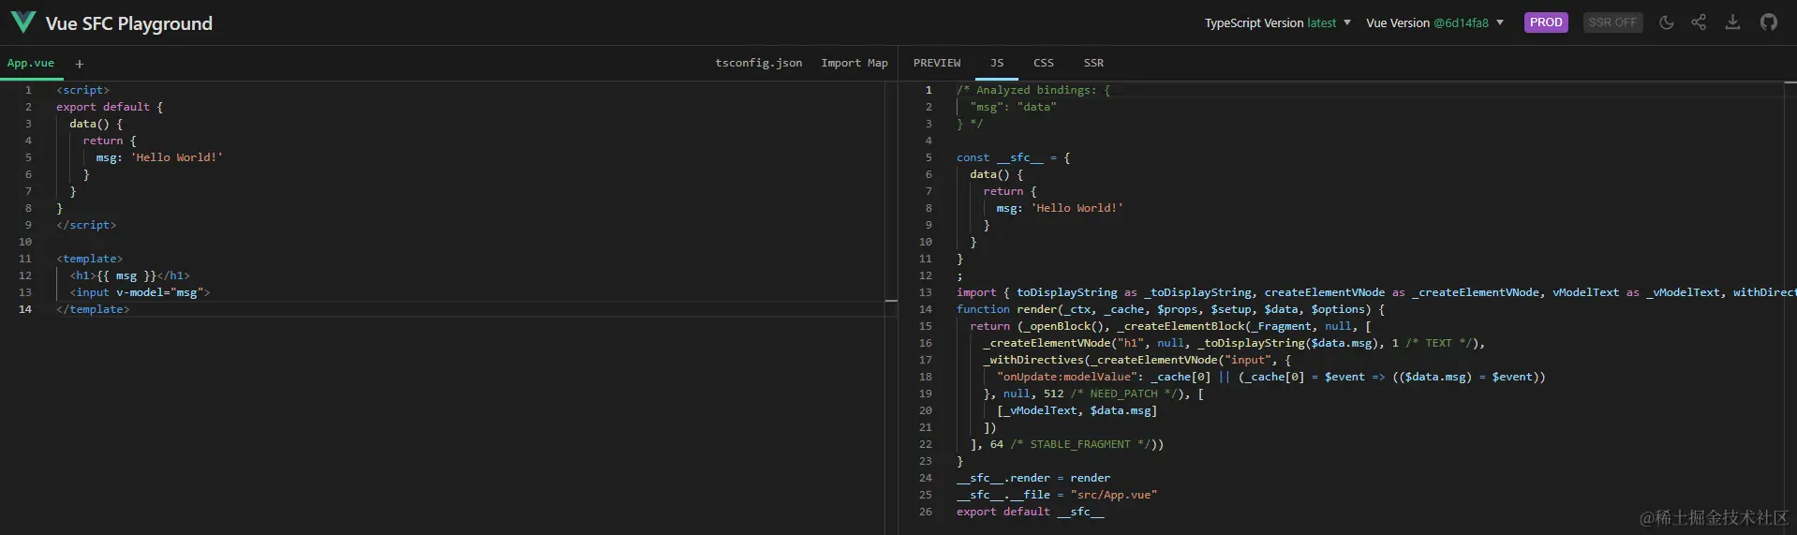Open TypeScript Version latest dropdown
Image resolution: width=1797 pixels, height=535 pixels.
tap(1277, 22)
